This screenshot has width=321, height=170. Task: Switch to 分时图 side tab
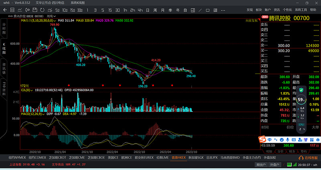point(4,28)
